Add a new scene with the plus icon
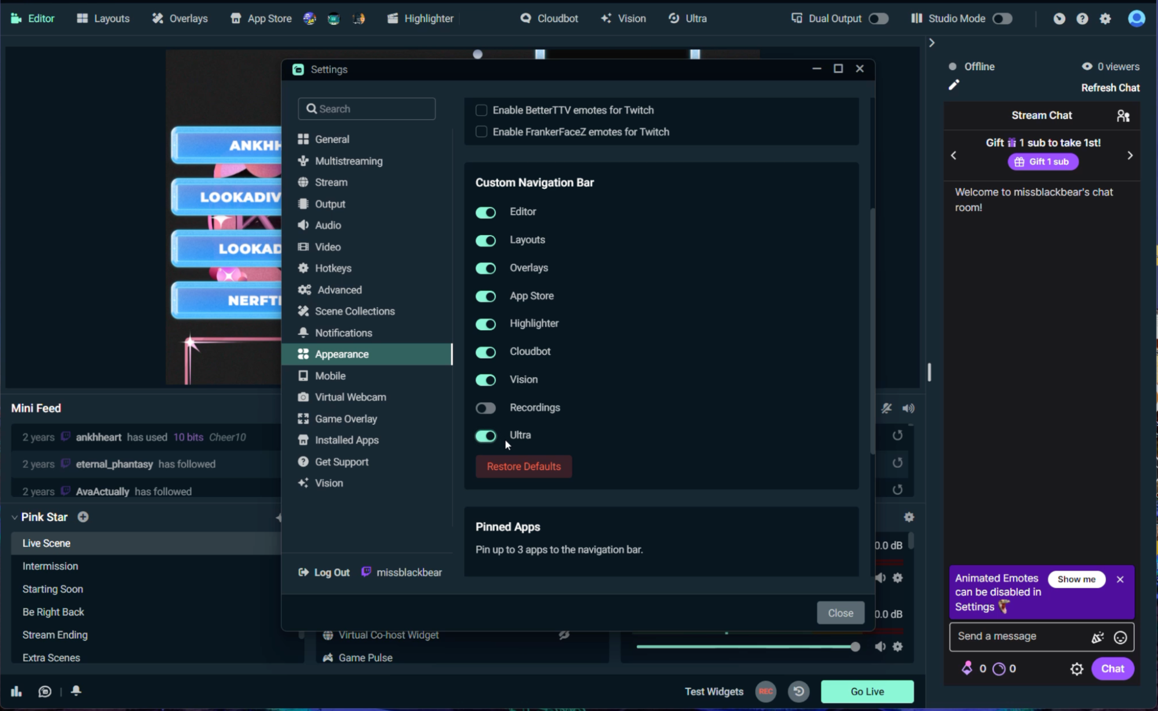1158x711 pixels. click(x=83, y=517)
